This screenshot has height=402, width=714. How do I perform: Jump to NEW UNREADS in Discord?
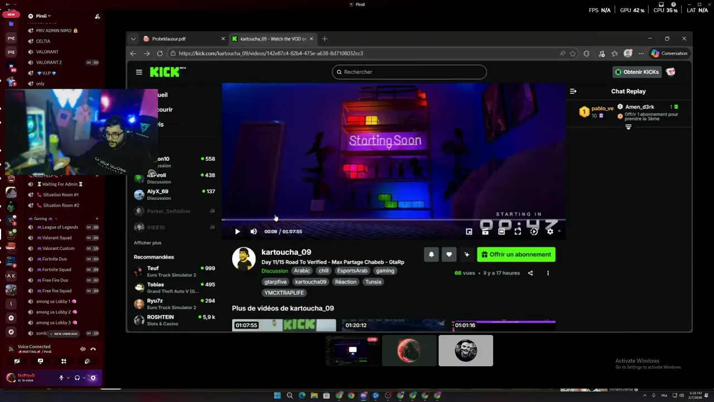point(64,334)
